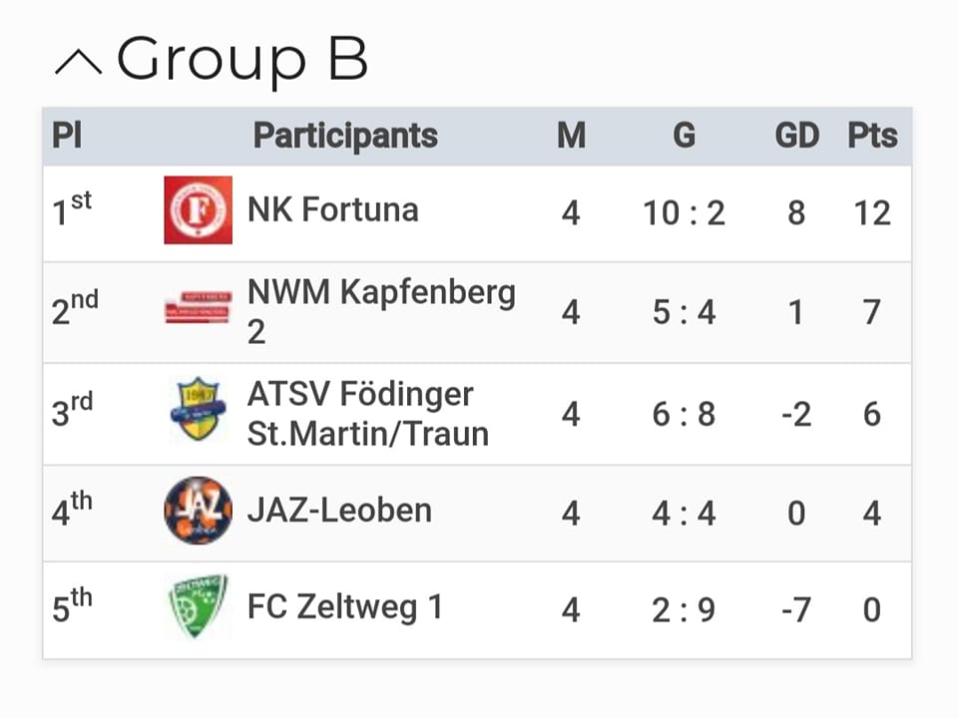Click the ATSV Födinger St.Martin/Traun crest
The image size is (958, 718).
click(198, 410)
